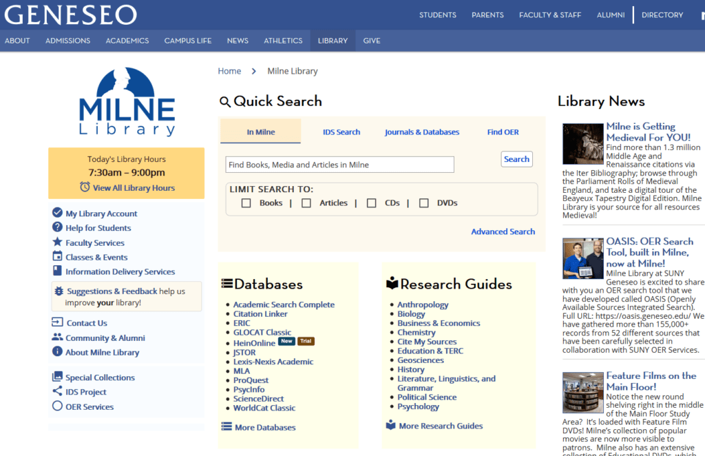Click the people icon beside Community & Alumni

[x=56, y=338]
